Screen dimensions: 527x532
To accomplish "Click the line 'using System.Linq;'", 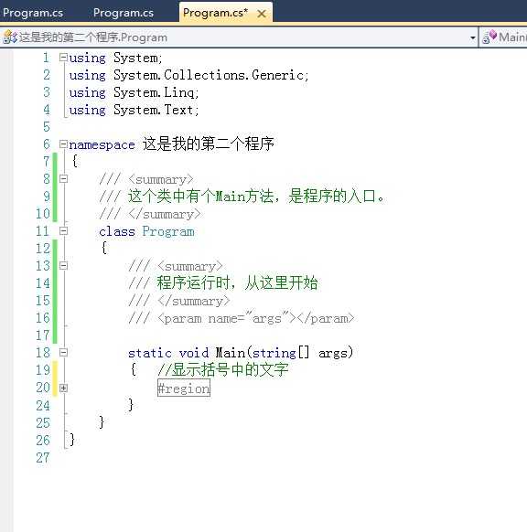I will [134, 92].
